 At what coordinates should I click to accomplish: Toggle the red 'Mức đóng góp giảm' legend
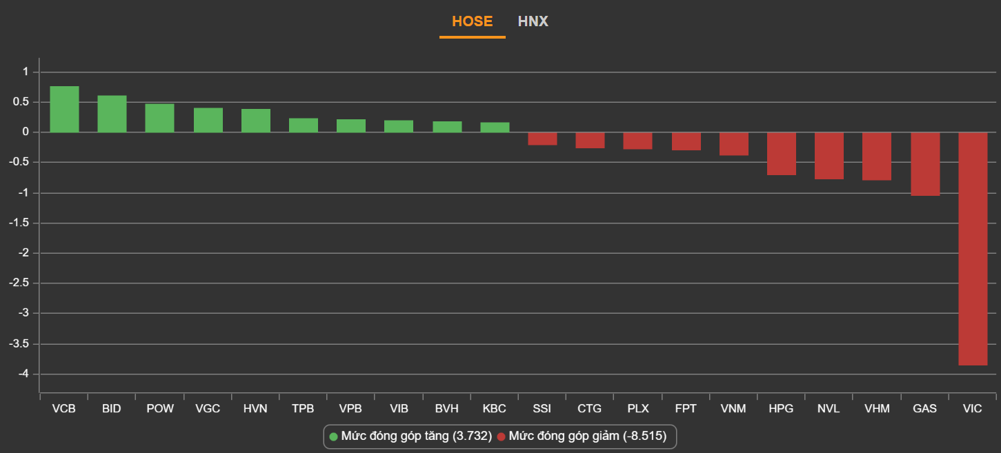tap(587, 436)
